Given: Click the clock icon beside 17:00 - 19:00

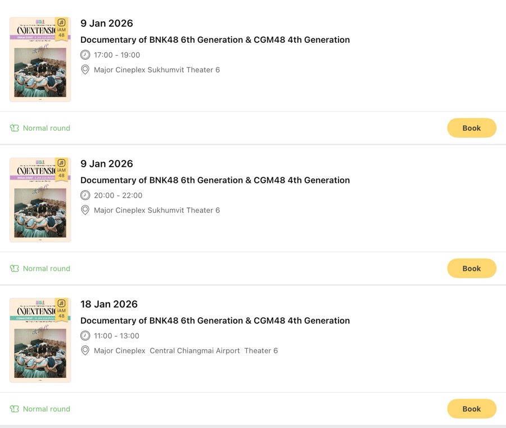Looking at the screenshot, I should click(x=85, y=55).
